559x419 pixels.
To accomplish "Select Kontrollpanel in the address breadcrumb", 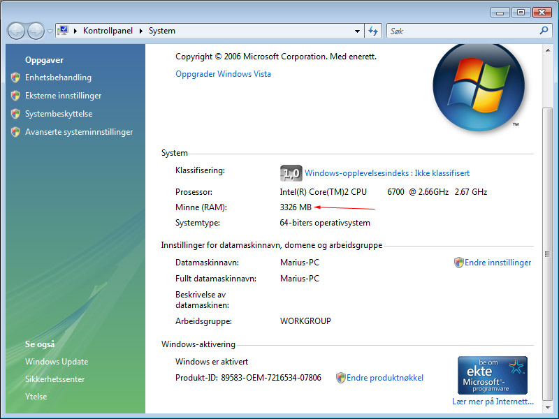I will pyautogui.click(x=108, y=31).
